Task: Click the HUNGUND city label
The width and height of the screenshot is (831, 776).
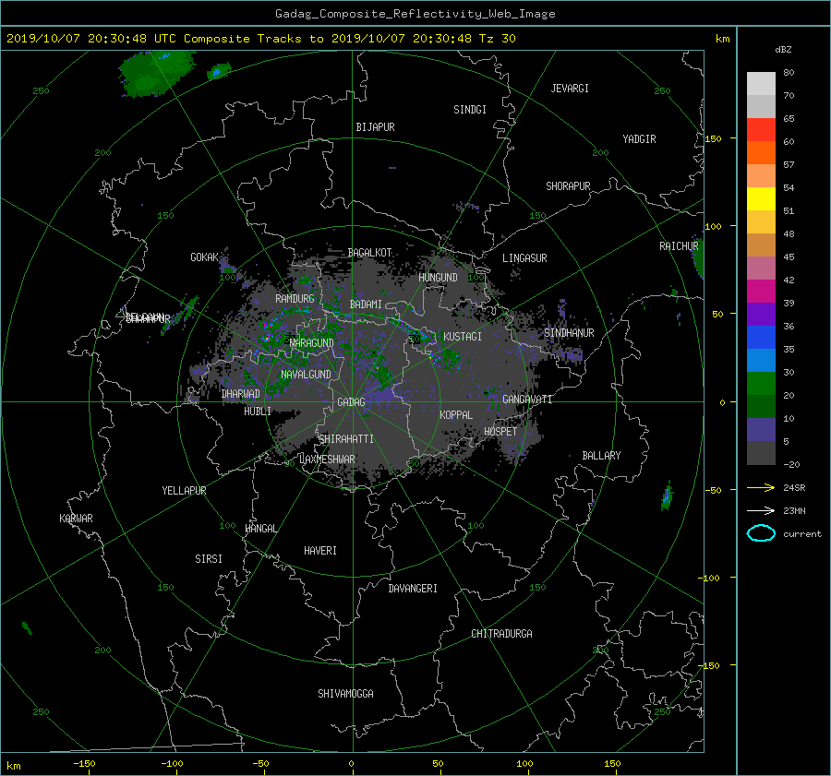Action: pyautogui.click(x=438, y=278)
